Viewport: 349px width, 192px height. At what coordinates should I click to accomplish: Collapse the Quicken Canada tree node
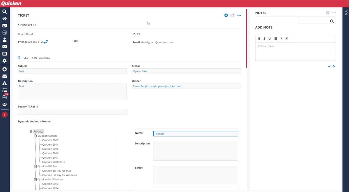tap(35, 136)
